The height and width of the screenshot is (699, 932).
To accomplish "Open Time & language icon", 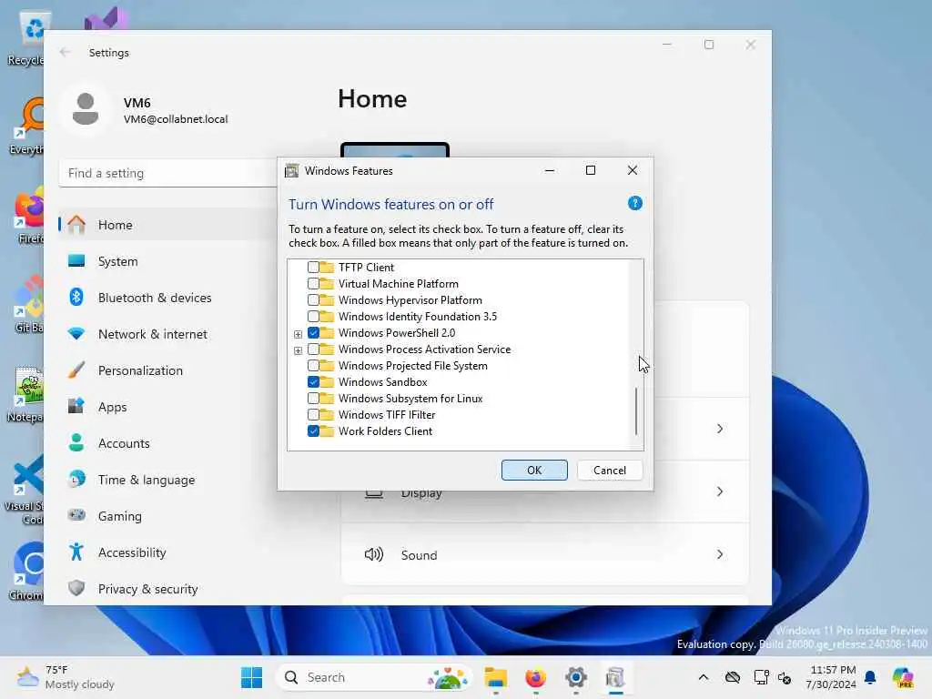I will pos(76,479).
